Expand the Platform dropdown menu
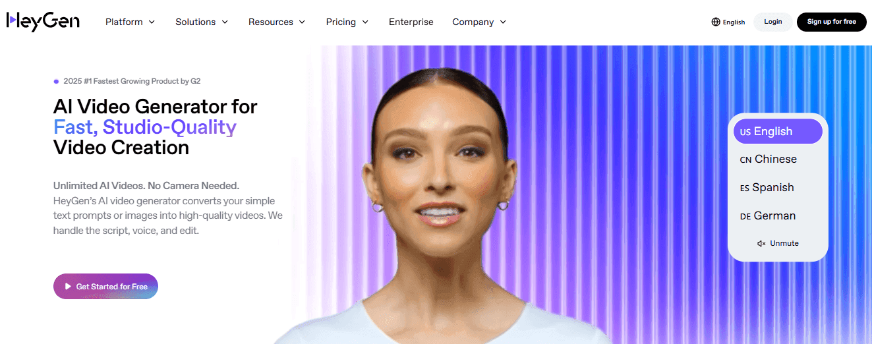The width and height of the screenshot is (872, 344). click(130, 22)
